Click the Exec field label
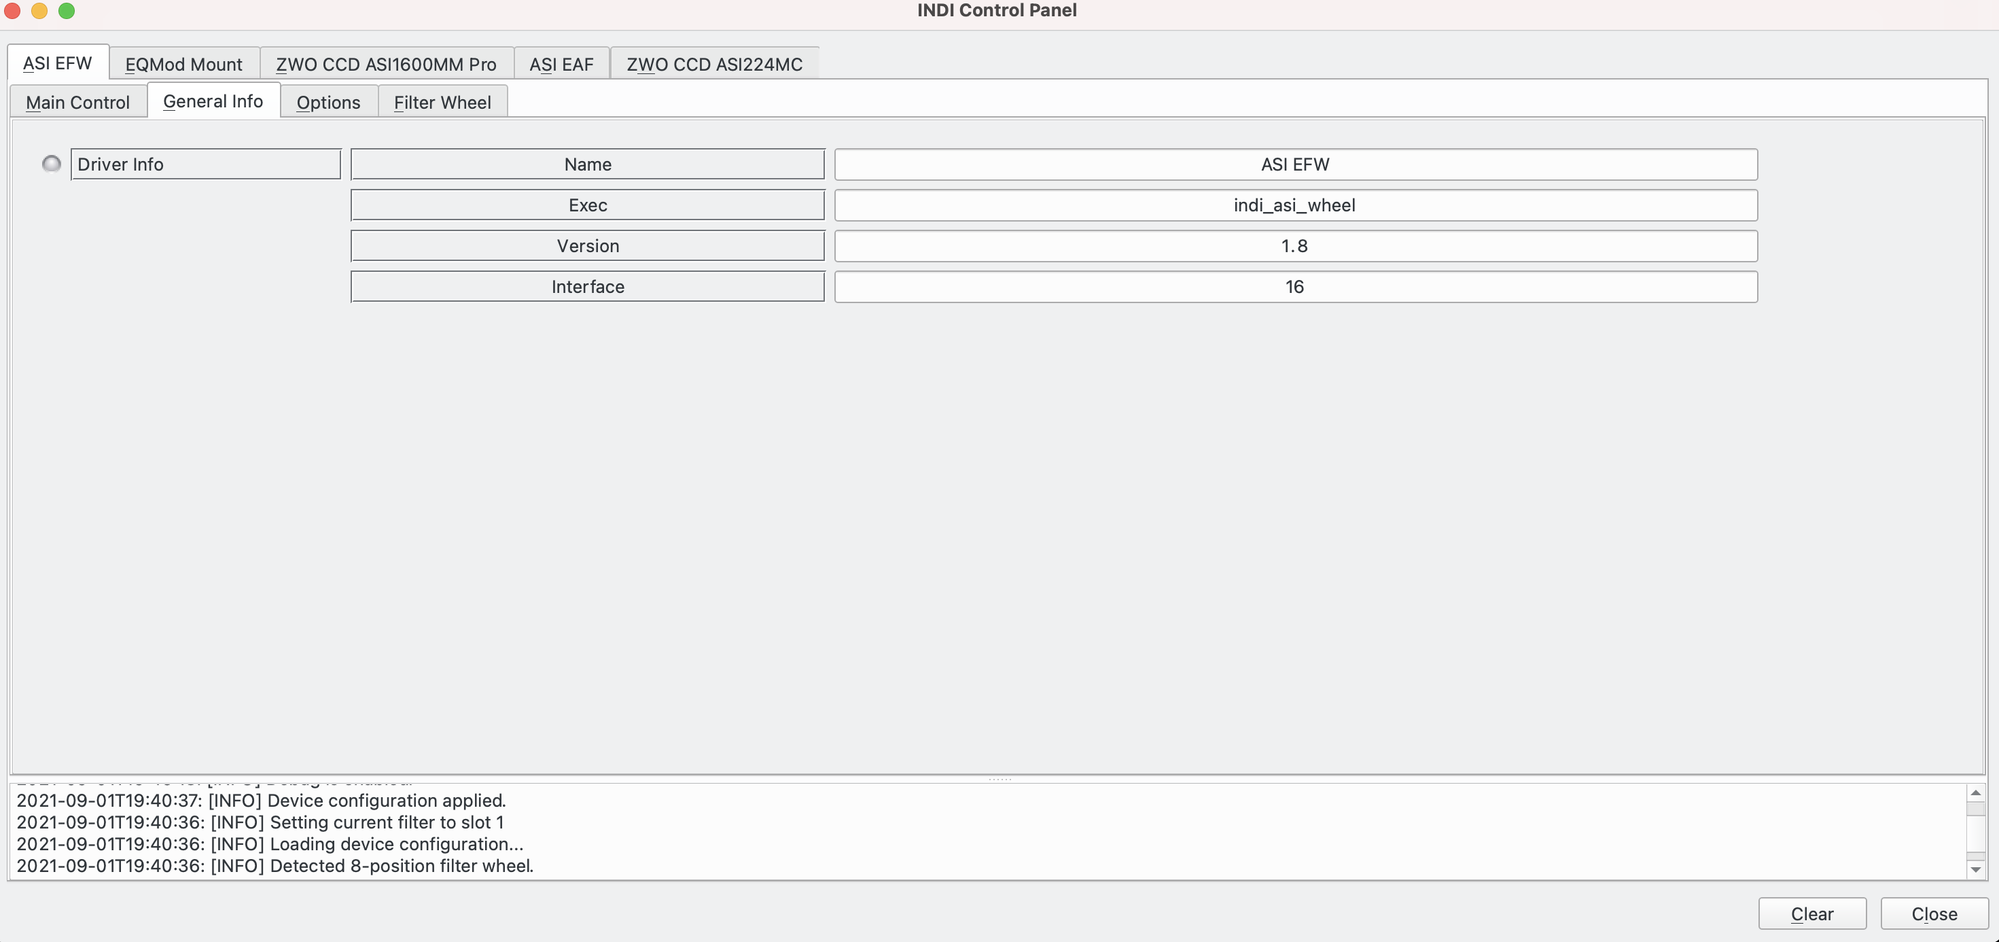 pos(586,204)
